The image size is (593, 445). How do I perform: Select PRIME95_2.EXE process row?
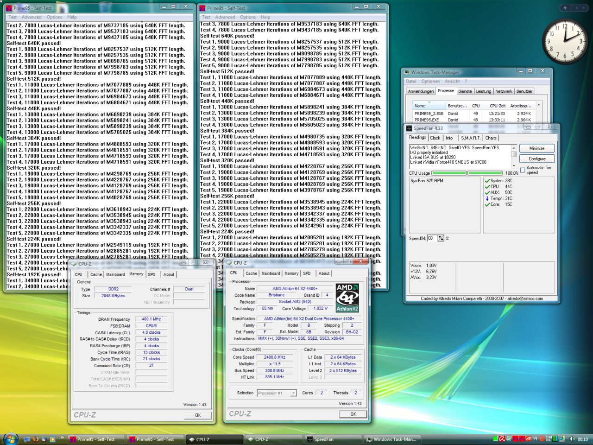pyautogui.click(x=473, y=114)
